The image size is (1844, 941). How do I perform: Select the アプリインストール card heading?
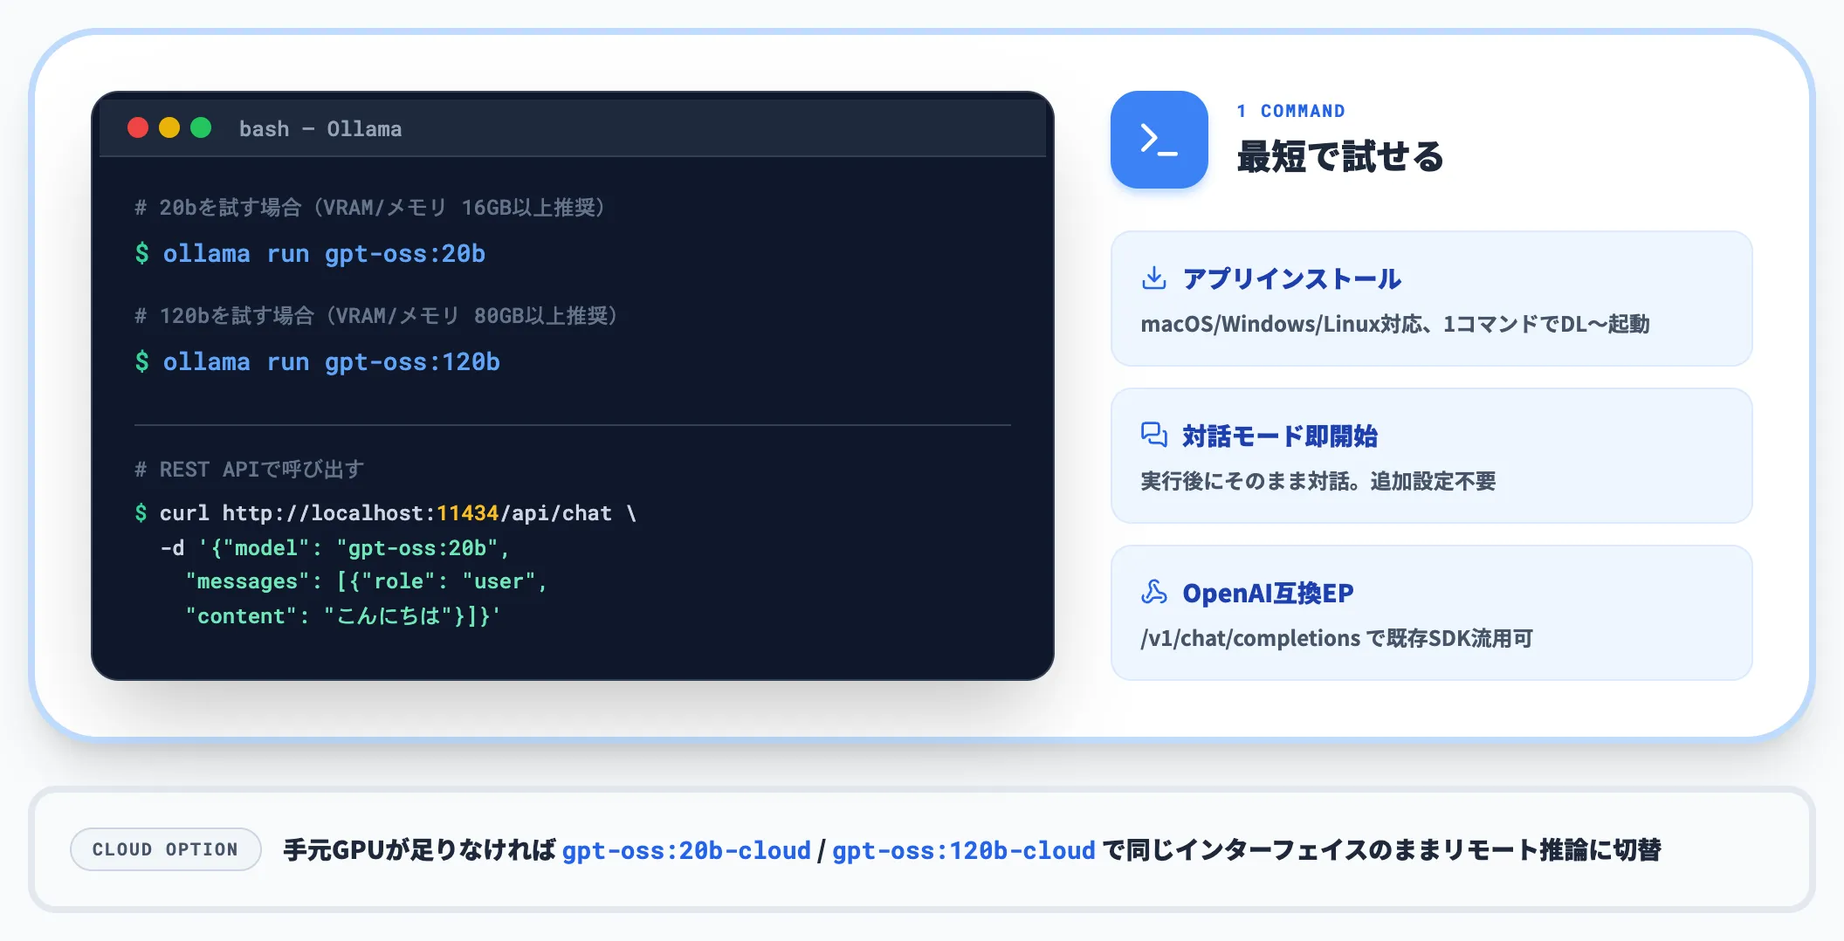(1291, 278)
